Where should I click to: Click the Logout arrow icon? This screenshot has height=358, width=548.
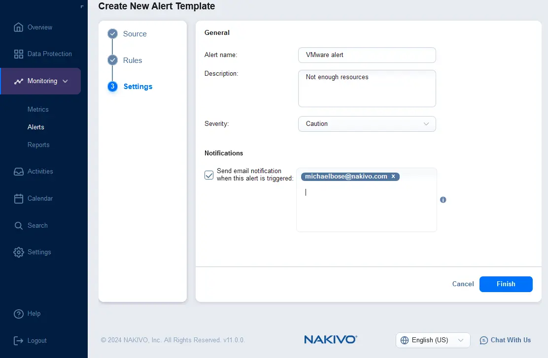click(19, 341)
